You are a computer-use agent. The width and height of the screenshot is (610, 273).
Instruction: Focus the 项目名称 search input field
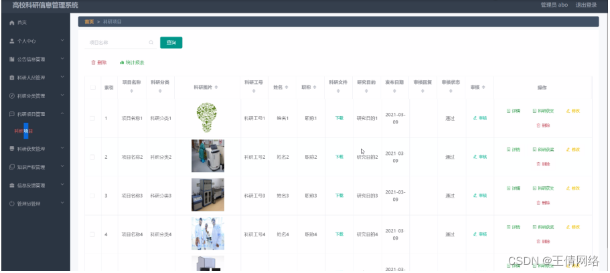pyautogui.click(x=120, y=43)
